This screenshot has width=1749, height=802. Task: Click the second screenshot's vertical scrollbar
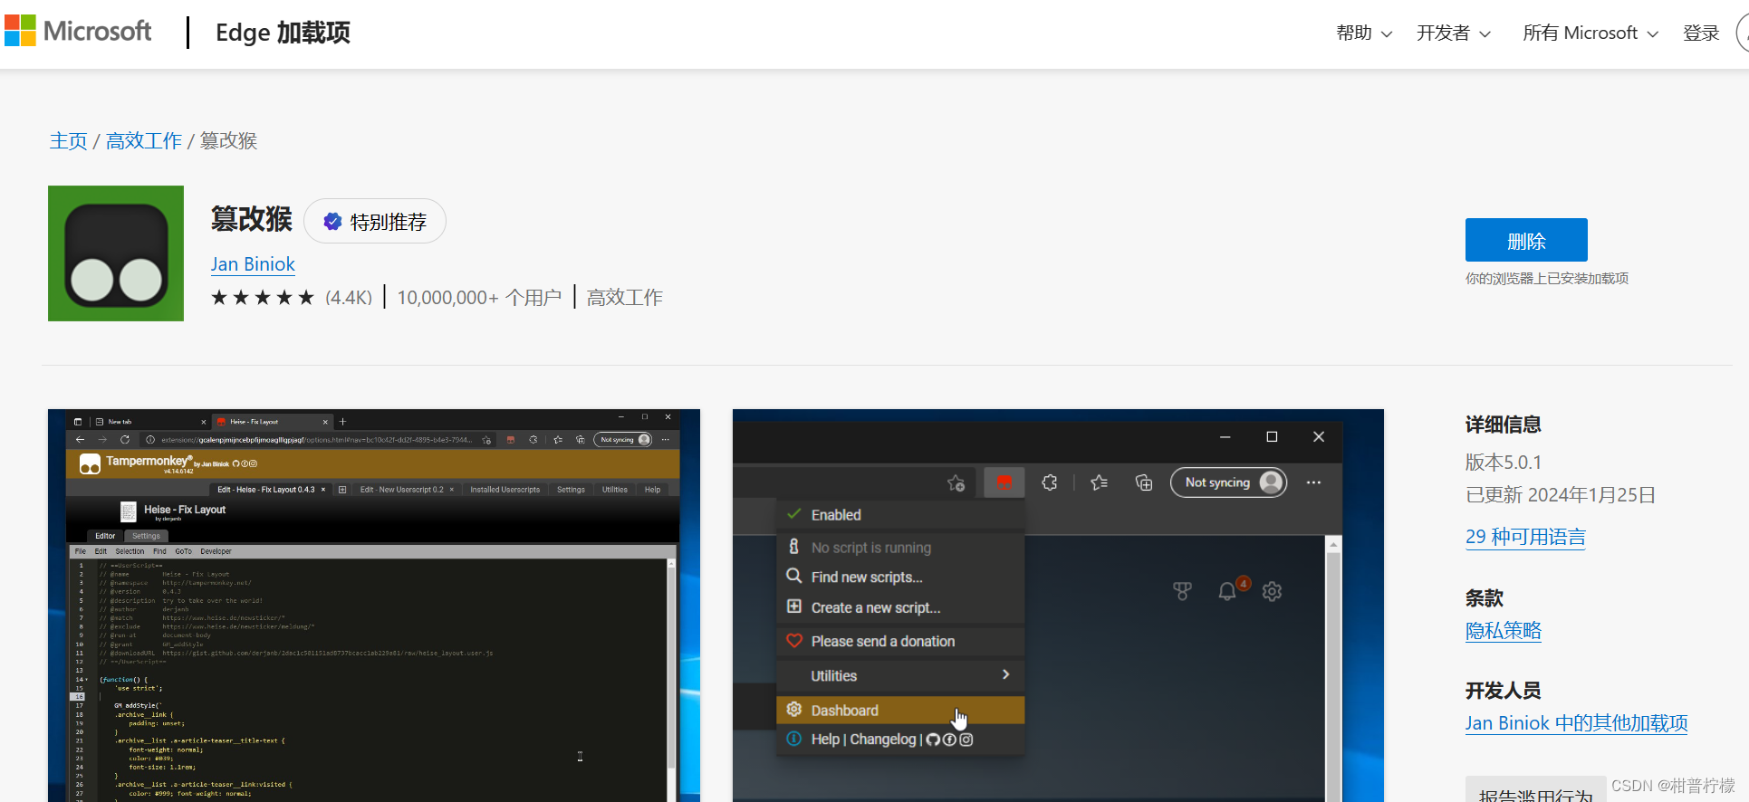coord(1333,668)
